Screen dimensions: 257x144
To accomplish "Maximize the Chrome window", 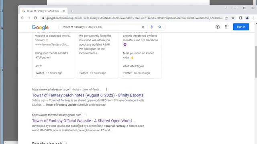I will point(244,8).
